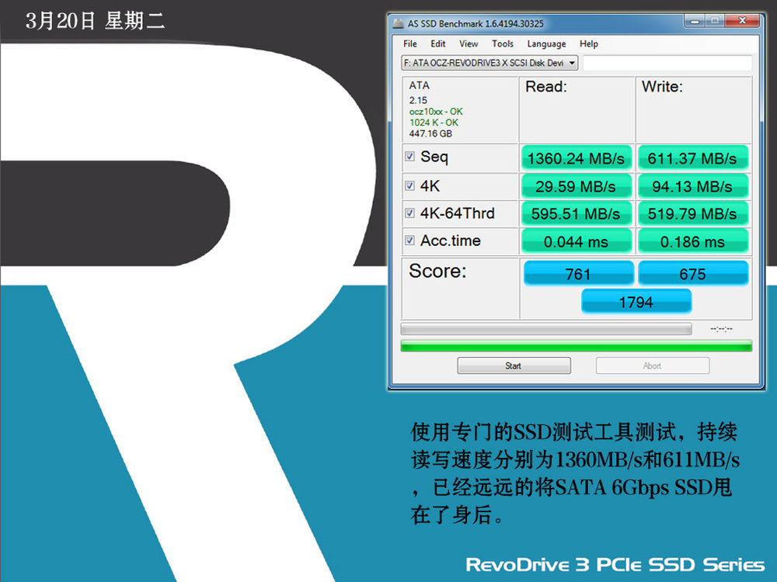Click 4K-64Thrd write result 519.79 MB/s
The width and height of the screenshot is (777, 582).
click(x=692, y=214)
